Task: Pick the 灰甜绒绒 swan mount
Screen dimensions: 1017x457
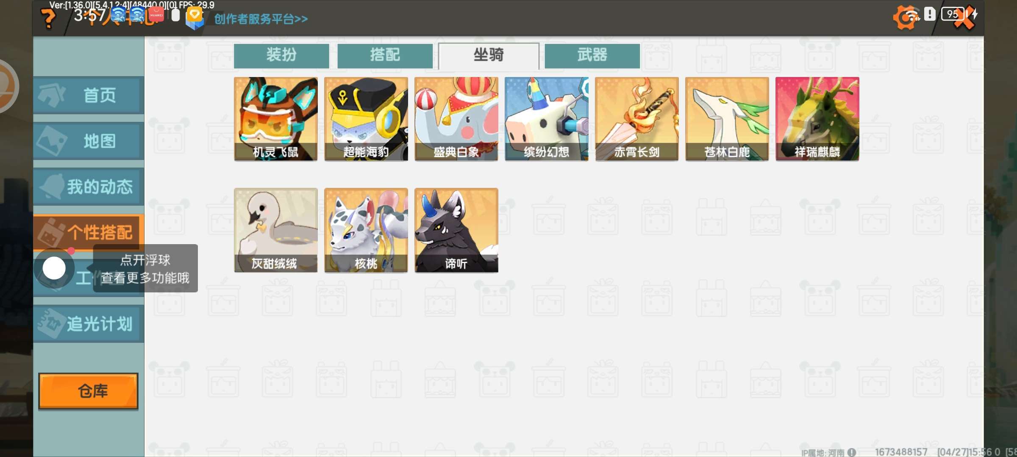Action: tap(275, 230)
